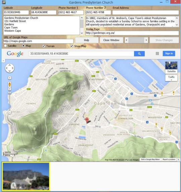Click the 'GARDENS' map label

pyautogui.click(x=74, y=125)
